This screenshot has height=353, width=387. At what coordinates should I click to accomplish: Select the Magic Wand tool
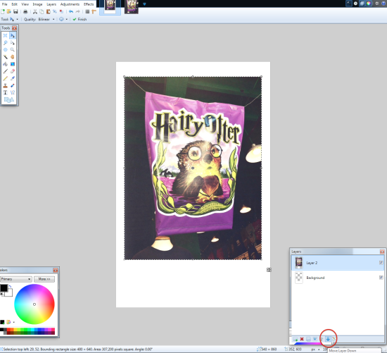pos(5,57)
